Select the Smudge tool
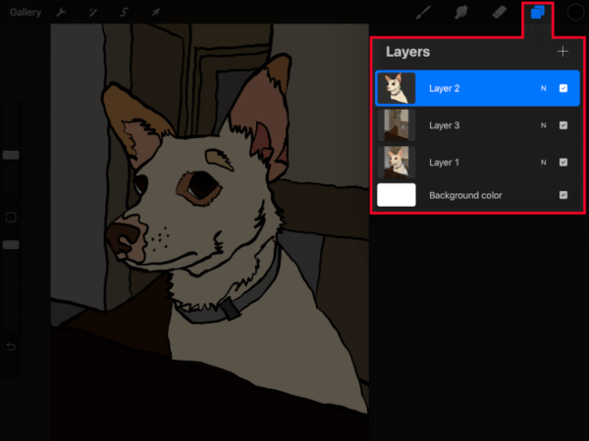Image resolution: width=589 pixels, height=441 pixels. tap(460, 13)
